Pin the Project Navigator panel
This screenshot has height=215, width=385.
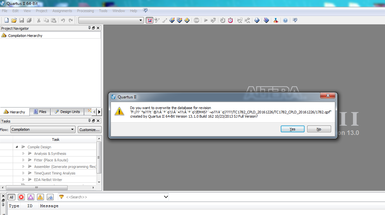click(x=89, y=28)
